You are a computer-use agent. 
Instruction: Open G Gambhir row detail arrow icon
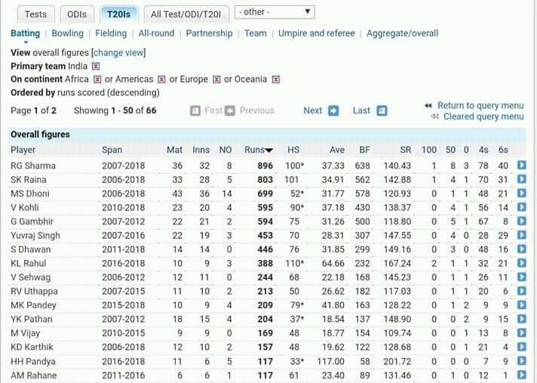click(521, 221)
